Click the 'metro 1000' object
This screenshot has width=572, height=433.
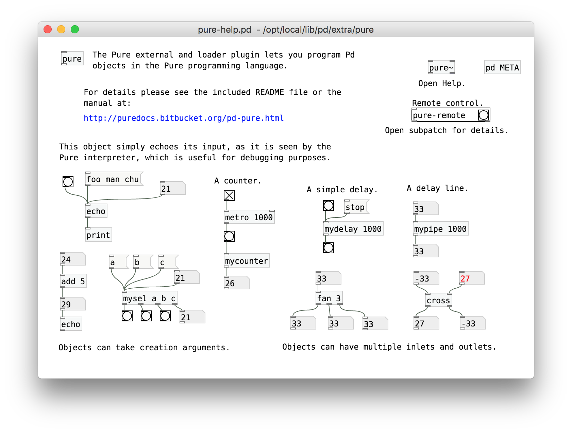[249, 217]
